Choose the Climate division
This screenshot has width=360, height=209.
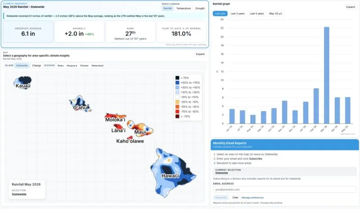(x=84, y=66)
